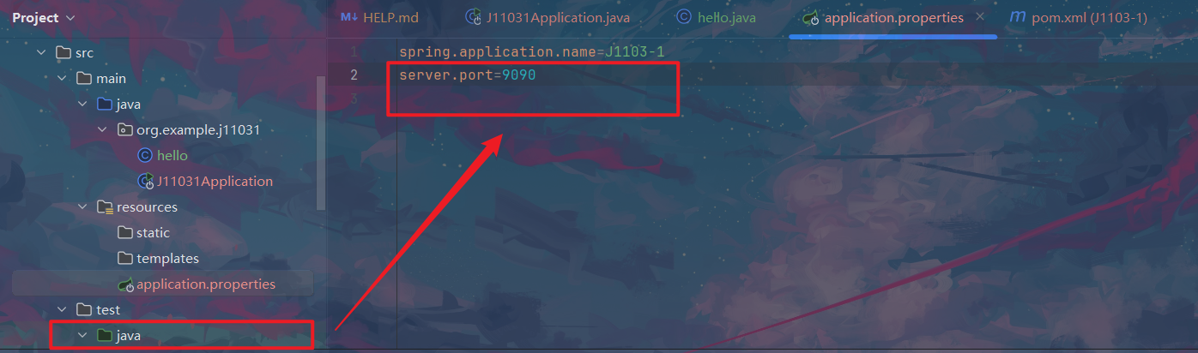Viewport: 1198px width, 353px height.
Task: Click the org.example.j11031 package icon
Action: point(124,130)
